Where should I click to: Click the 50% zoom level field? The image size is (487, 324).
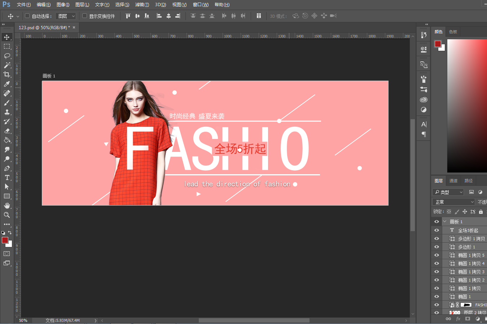pyautogui.click(x=23, y=320)
